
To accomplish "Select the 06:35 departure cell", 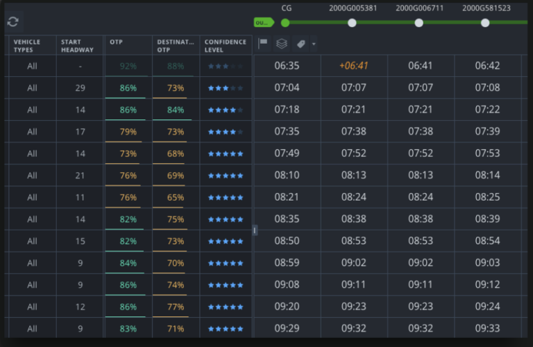I will pos(287,66).
